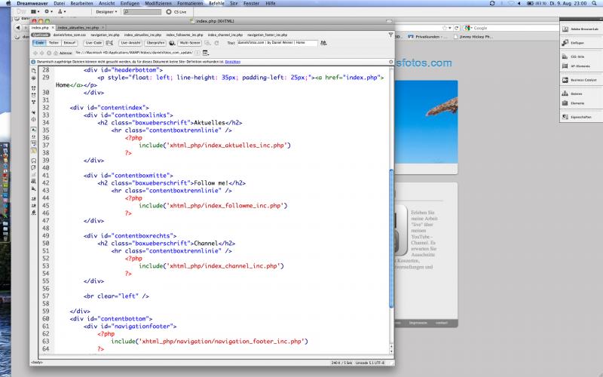Image resolution: width=603 pixels, height=377 pixels.
Task: Switch to Teilen split view
Action: point(54,43)
